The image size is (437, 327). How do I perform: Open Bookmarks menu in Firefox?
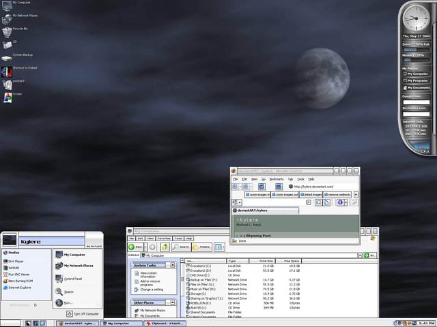point(276,178)
